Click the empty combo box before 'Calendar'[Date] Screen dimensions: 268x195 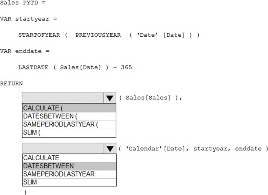[63, 148]
